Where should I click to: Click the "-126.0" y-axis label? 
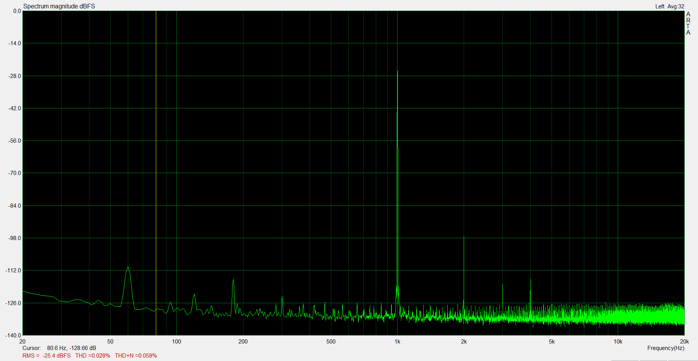(13, 303)
